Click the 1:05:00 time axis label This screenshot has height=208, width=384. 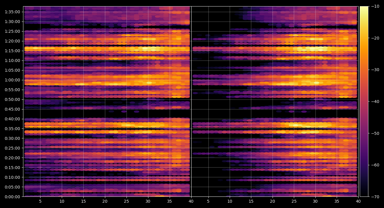12,70
